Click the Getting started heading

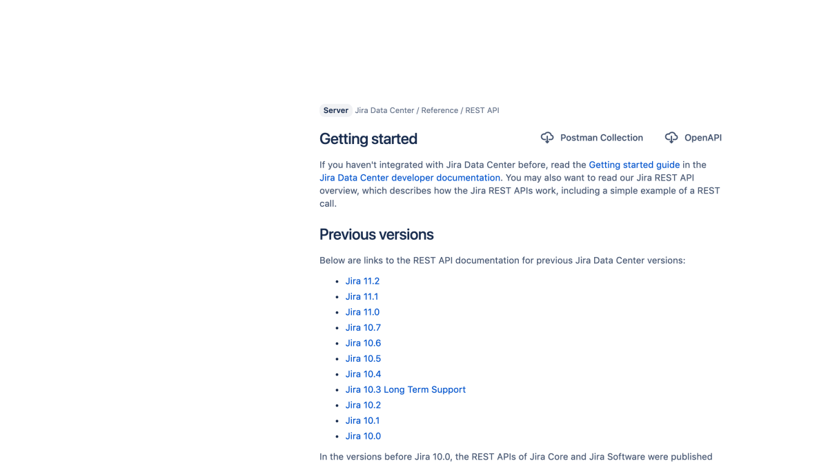pos(368,138)
